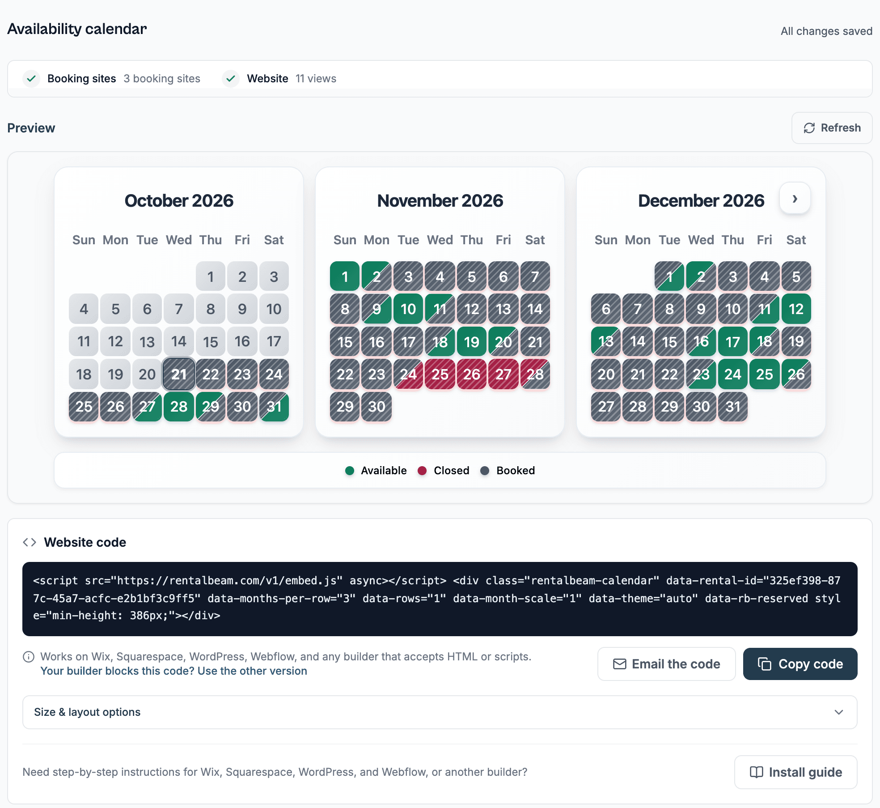Screen dimensions: 880x808
Task: Select October 28 available day
Action: click(179, 407)
